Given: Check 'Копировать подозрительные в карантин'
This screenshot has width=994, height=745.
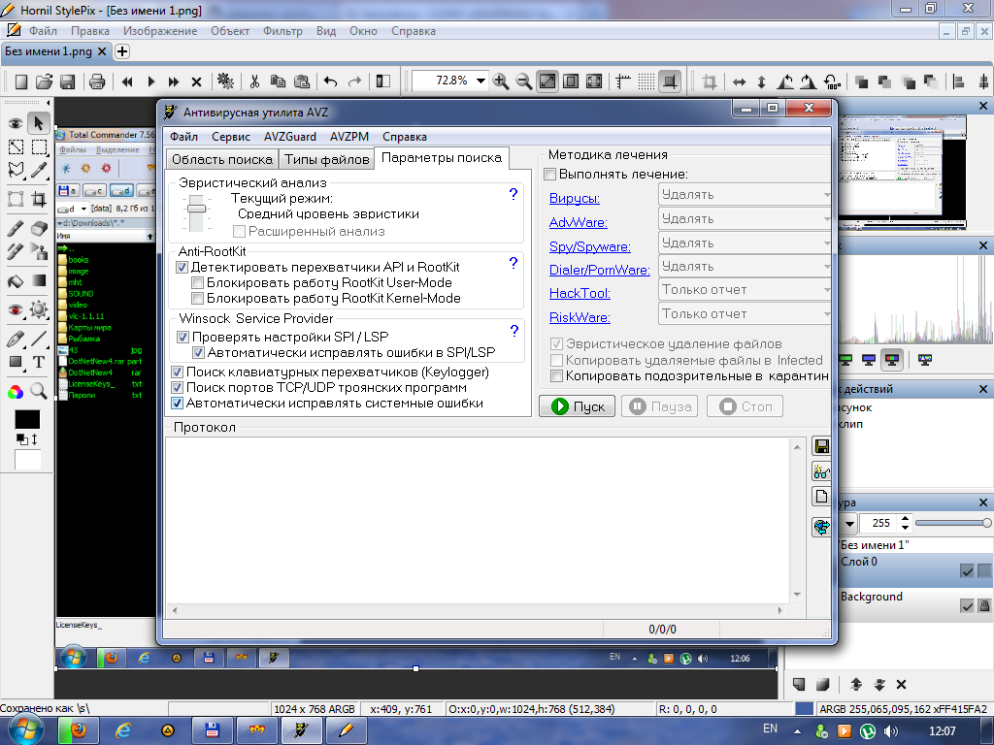Looking at the screenshot, I should click(x=556, y=375).
